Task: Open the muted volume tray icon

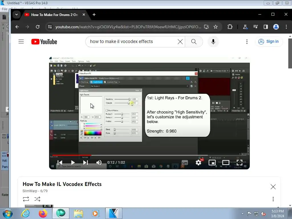Action: [x=263, y=214]
